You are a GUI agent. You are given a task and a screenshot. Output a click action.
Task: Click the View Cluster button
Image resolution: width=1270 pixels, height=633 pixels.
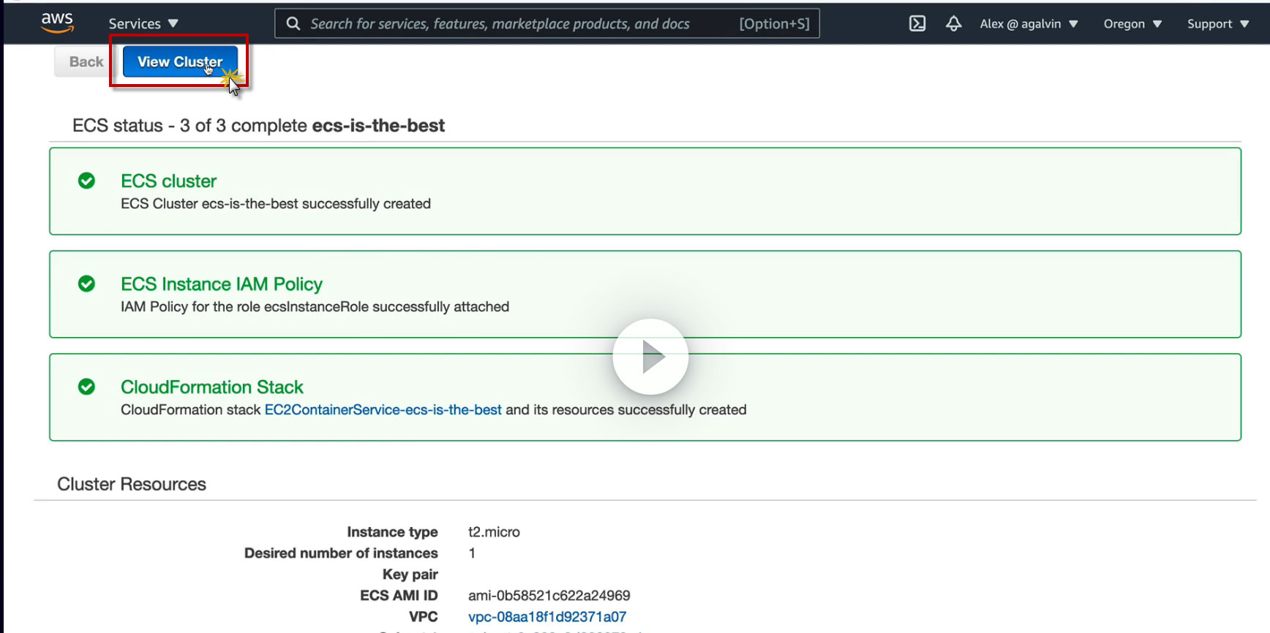point(180,61)
